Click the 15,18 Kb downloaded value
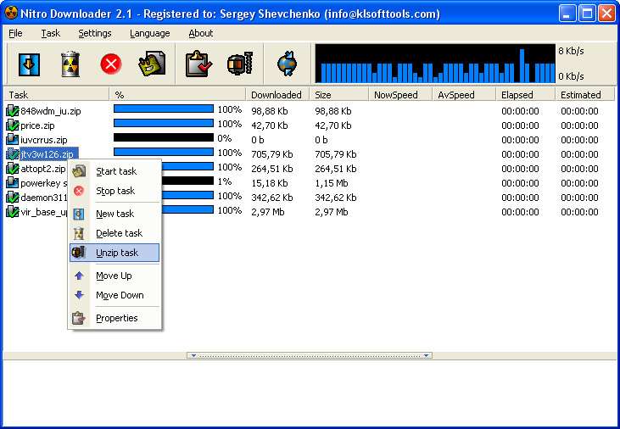The height and width of the screenshot is (429, 620). point(270,183)
